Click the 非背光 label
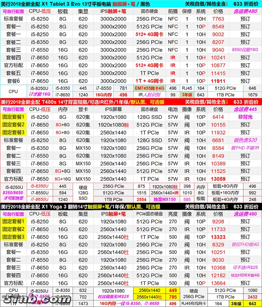The width and height of the screenshot is (262, 307). (245, 117)
